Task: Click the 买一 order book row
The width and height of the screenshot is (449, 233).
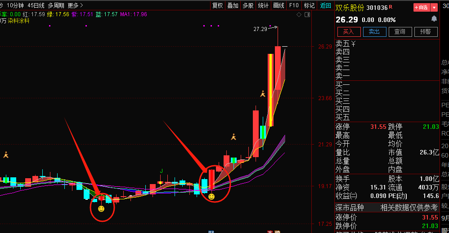Action: click(x=387, y=85)
